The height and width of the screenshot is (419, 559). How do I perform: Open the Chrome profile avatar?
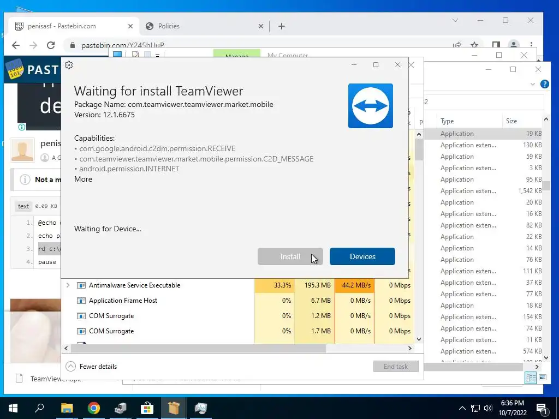coord(513,45)
